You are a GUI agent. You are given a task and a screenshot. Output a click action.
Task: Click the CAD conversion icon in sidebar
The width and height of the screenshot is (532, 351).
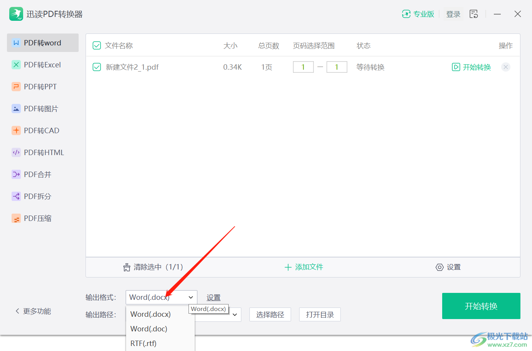tap(16, 130)
